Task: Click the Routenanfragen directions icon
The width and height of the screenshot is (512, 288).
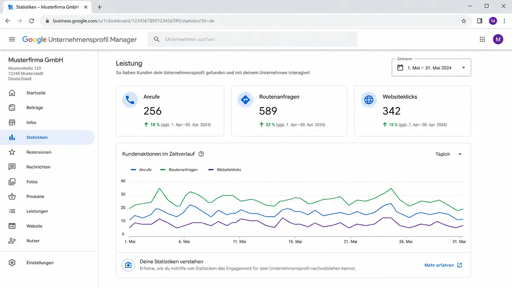Action: (x=245, y=100)
